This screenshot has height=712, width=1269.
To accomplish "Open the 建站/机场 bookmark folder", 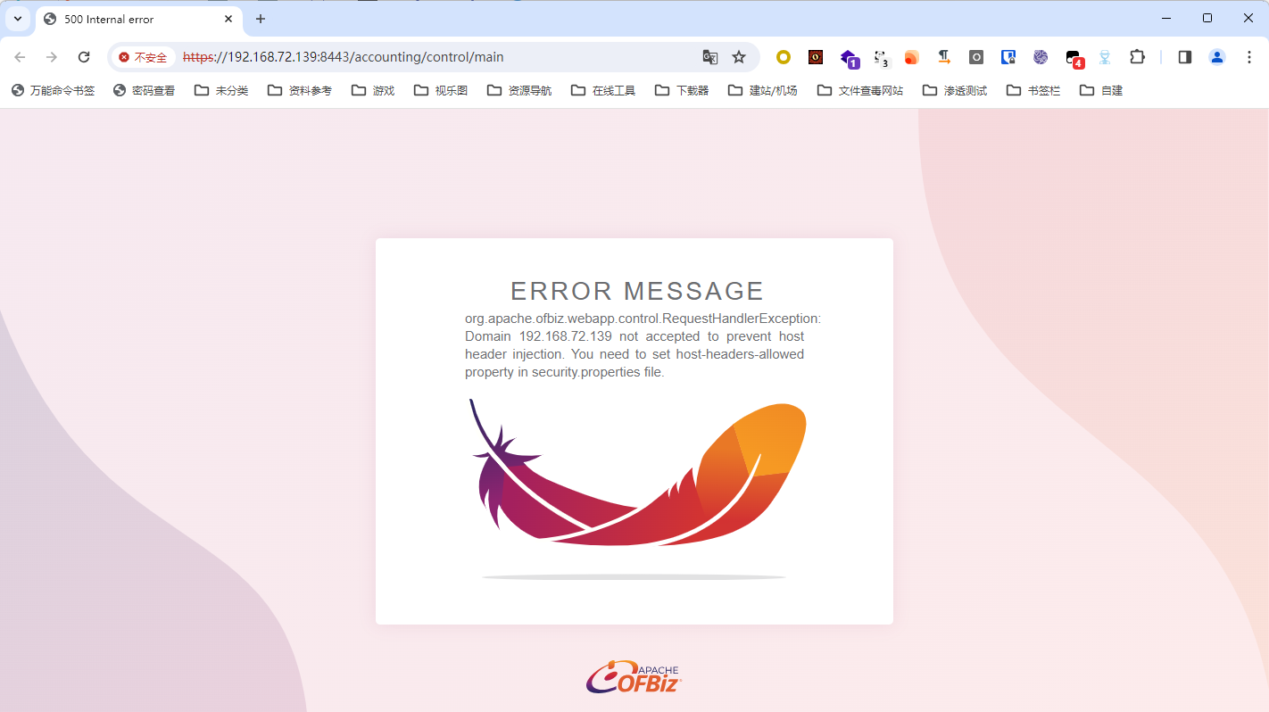I will pos(763,90).
